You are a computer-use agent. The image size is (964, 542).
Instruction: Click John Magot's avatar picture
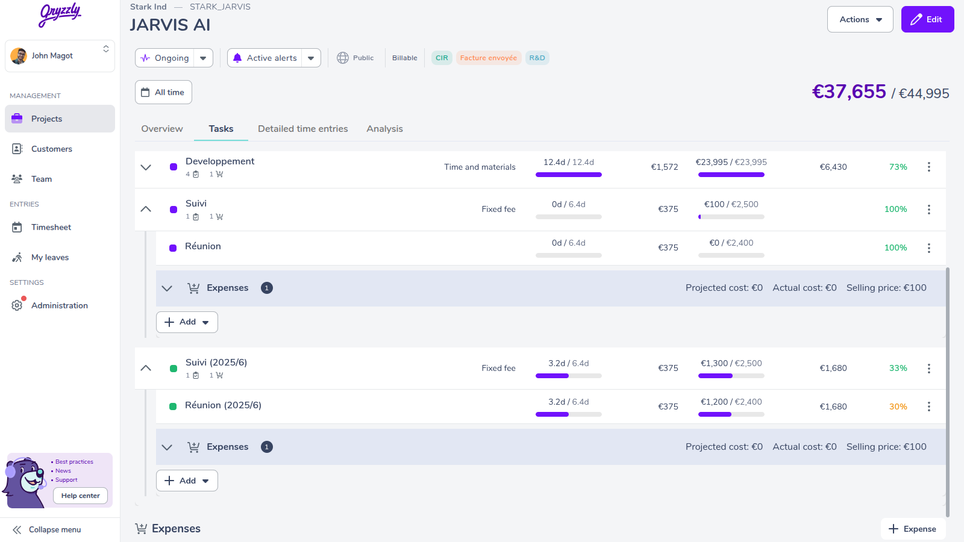click(x=19, y=56)
